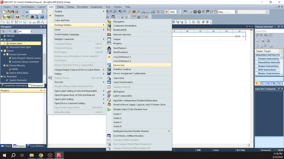This screenshot has height=159, width=284.
Task: Click the Navigation panel vertical scrollbar
Action: [44, 59]
